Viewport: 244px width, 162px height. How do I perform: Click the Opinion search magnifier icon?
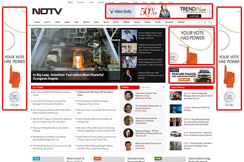pos(164,87)
